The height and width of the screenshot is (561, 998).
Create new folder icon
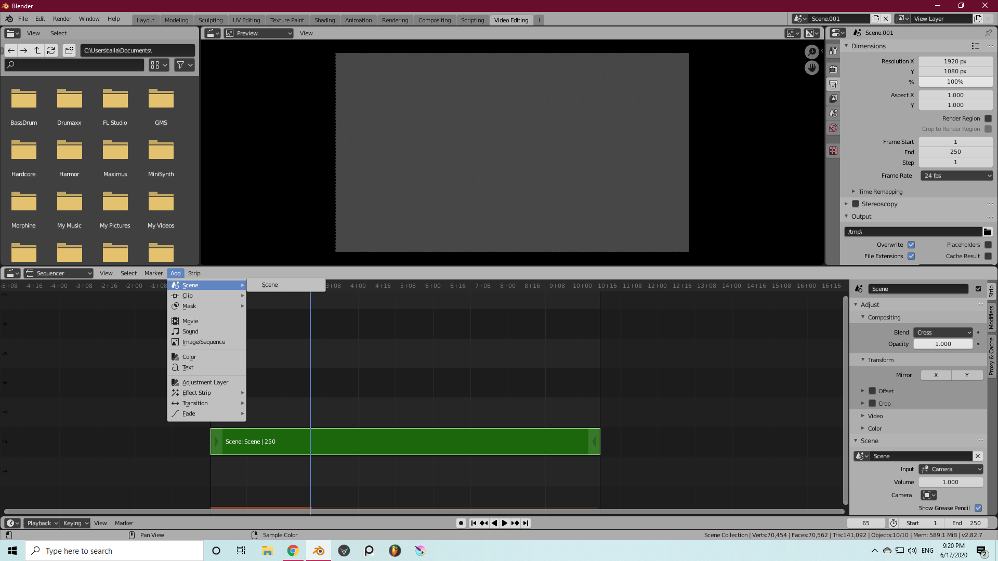(69, 50)
